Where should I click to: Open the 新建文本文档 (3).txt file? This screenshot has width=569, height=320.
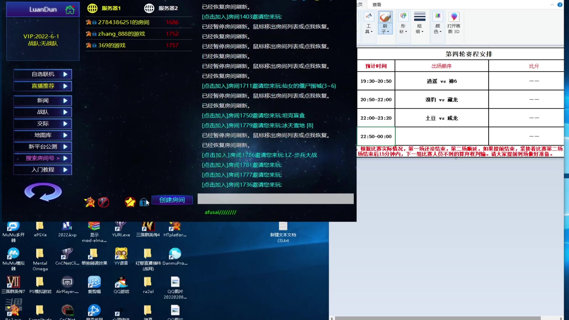[x=283, y=232]
